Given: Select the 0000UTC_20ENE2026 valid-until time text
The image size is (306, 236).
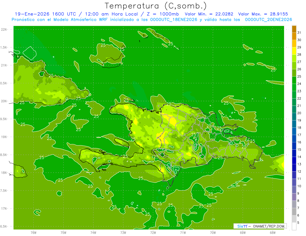Looking at the screenshot, I should click(268, 20).
